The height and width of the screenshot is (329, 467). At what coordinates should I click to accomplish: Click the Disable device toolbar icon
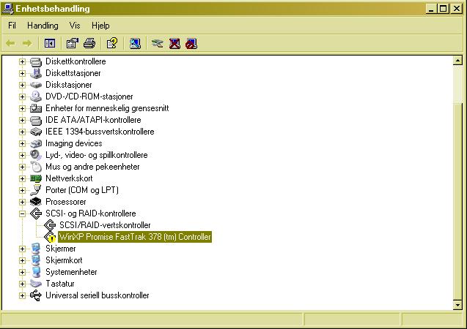tap(191, 44)
